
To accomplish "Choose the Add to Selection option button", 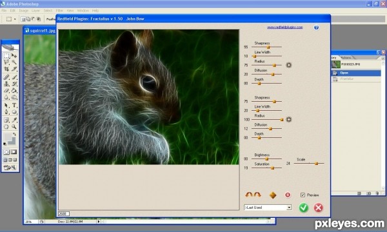I will pos(28,19).
